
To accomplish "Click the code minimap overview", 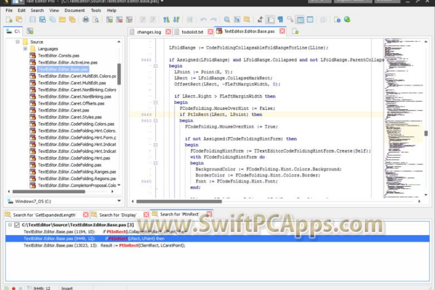I will (x=404, y=118).
